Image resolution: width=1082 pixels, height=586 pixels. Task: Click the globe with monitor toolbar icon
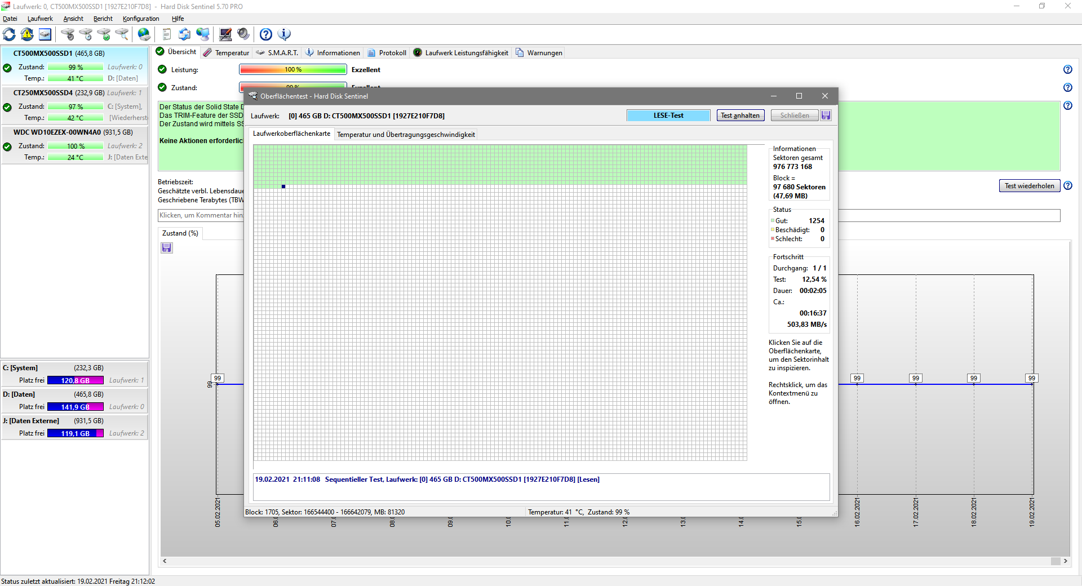point(203,34)
